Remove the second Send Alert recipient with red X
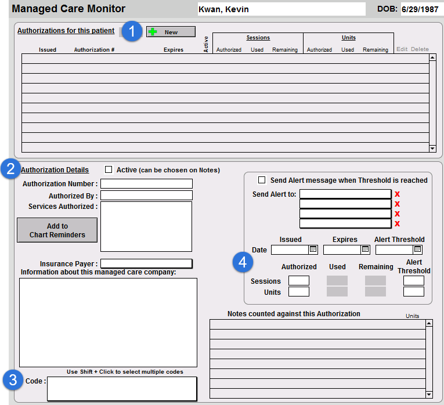The height and width of the screenshot is (405, 444). pyautogui.click(x=397, y=204)
